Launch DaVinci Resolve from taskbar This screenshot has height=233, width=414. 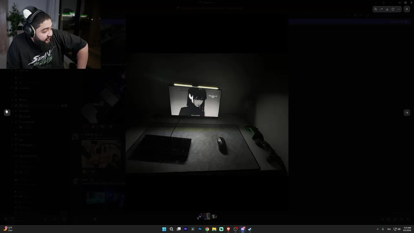click(x=193, y=229)
